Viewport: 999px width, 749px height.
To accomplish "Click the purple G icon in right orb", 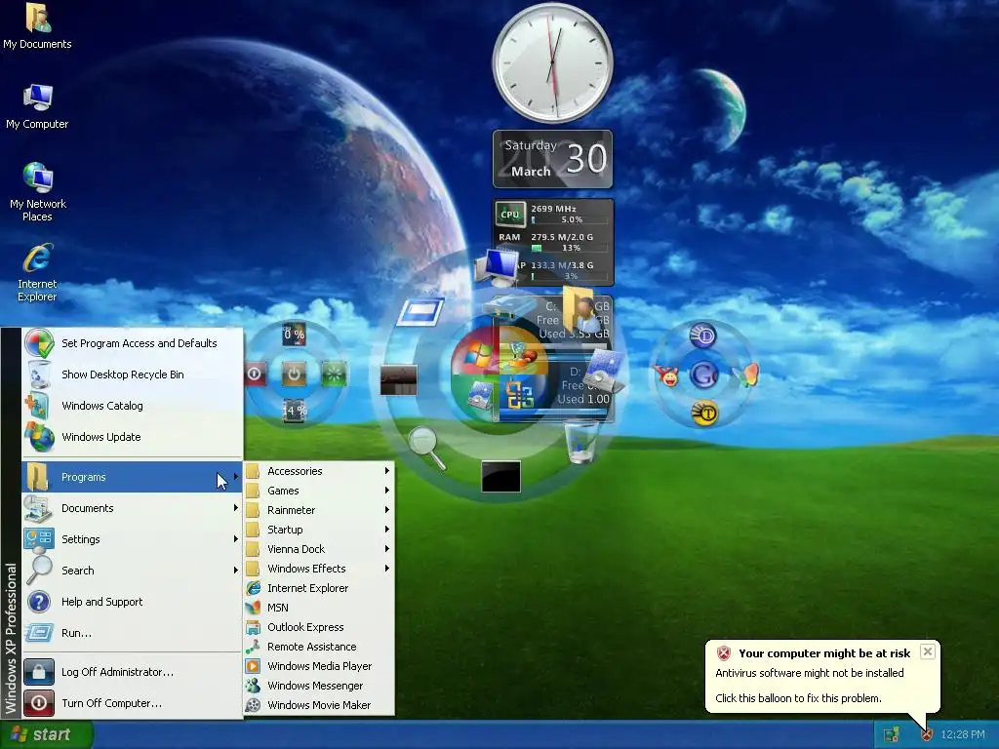I will (704, 374).
